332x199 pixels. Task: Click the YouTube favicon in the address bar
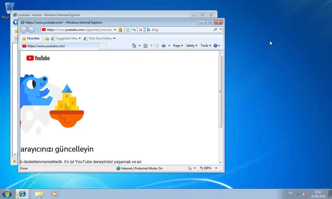tap(44, 30)
